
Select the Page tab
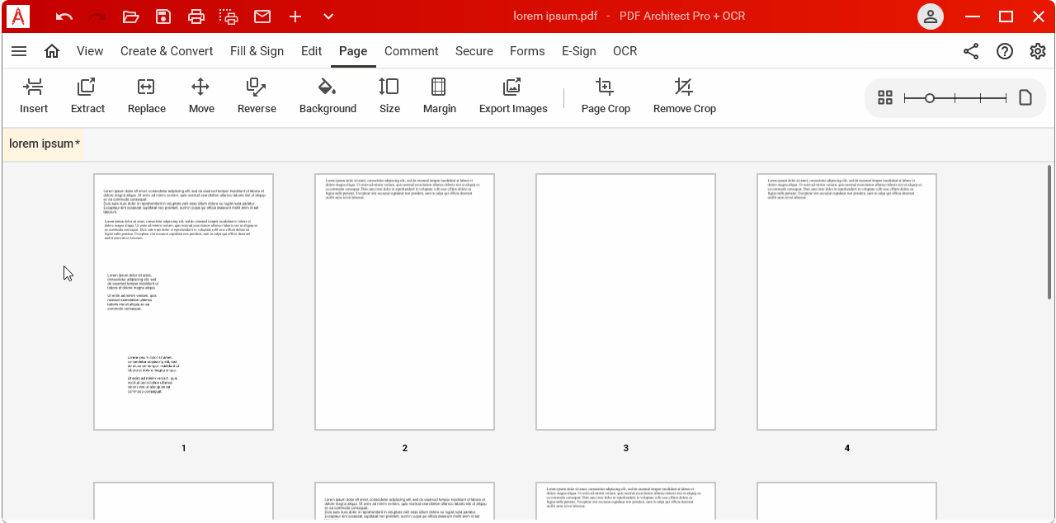coord(353,51)
